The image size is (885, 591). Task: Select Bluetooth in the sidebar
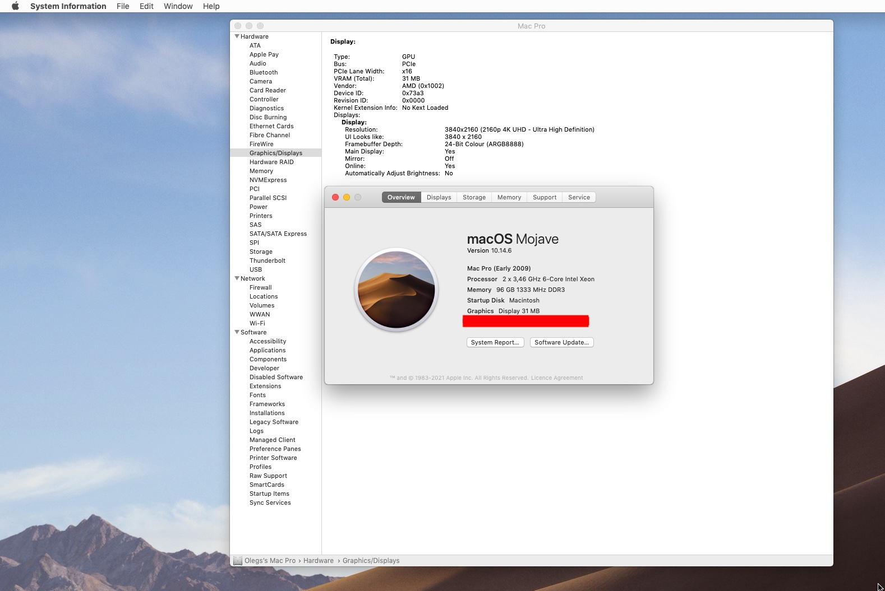[x=264, y=72]
